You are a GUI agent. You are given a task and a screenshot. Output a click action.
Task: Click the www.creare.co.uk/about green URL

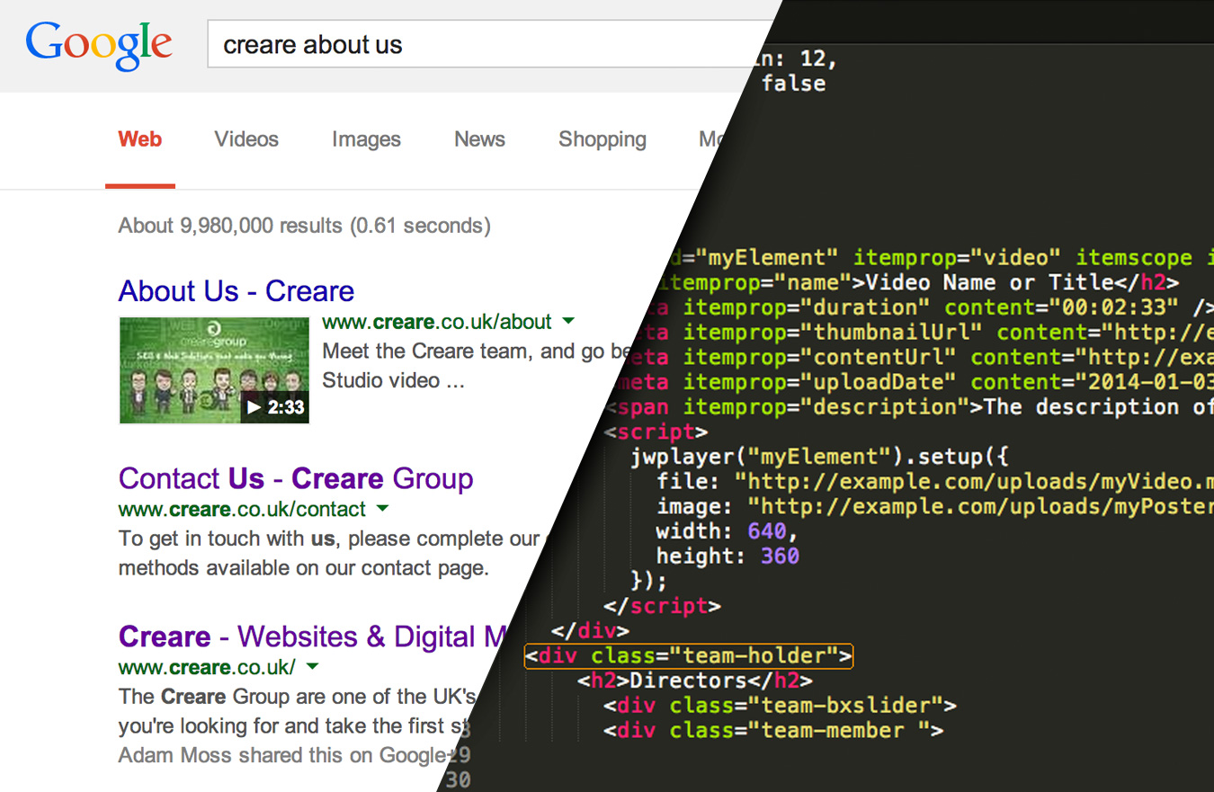437,322
